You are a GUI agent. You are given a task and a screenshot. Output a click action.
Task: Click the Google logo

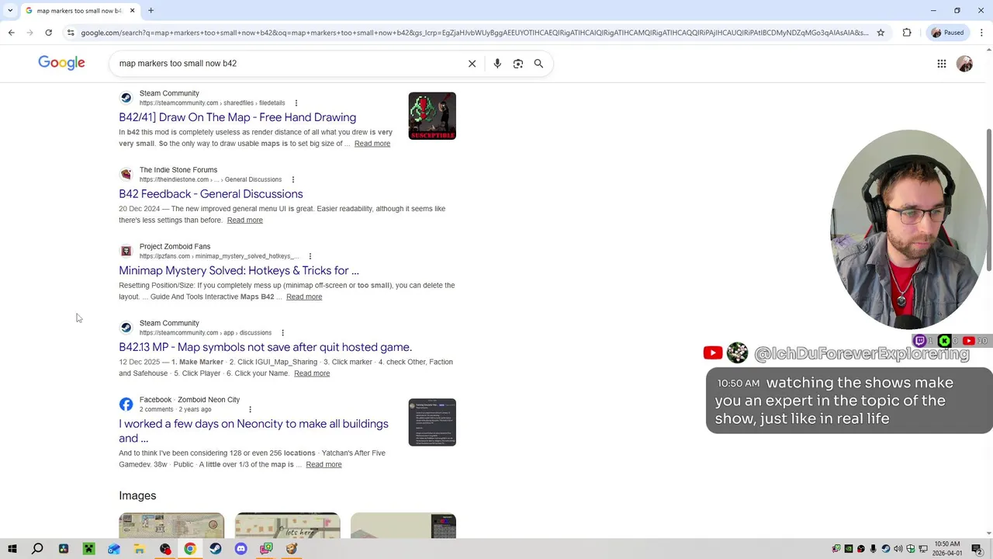[x=61, y=63]
